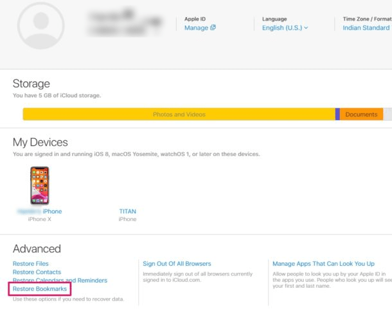Click the gray unused storage segment
The height and width of the screenshot is (316, 392).
[387, 114]
